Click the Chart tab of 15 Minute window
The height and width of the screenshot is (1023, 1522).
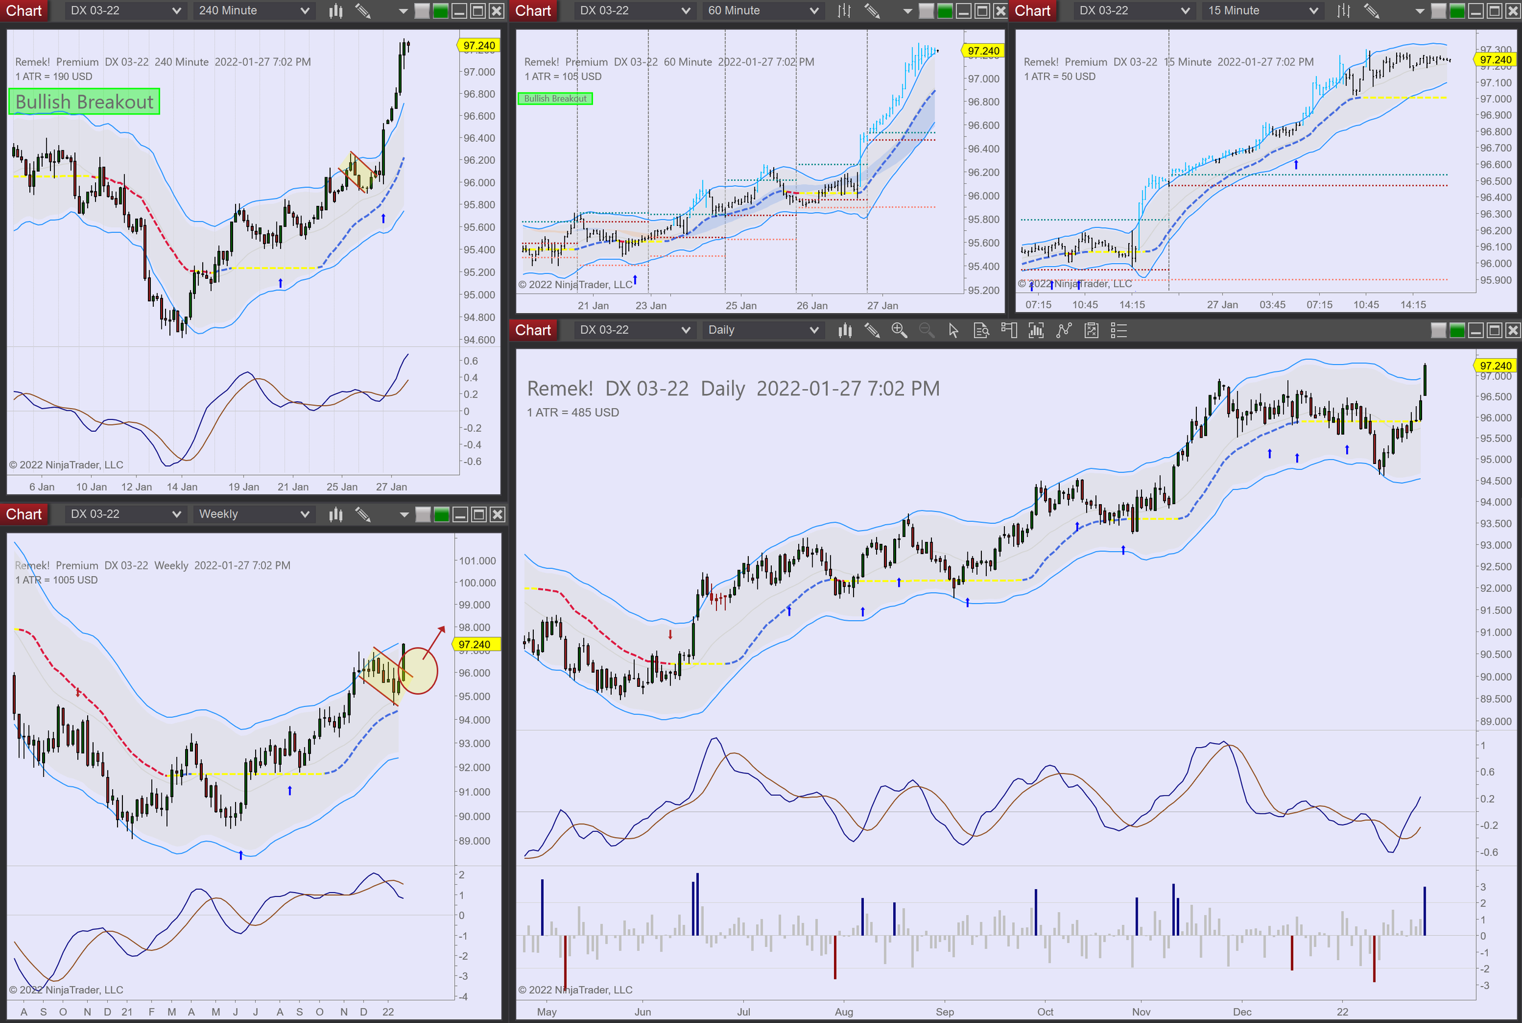(1033, 10)
